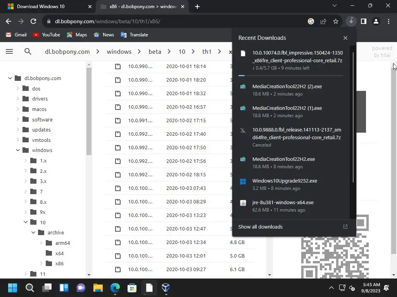Go to the windows breadcrumb
397x297 pixels.
pyautogui.click(x=119, y=52)
